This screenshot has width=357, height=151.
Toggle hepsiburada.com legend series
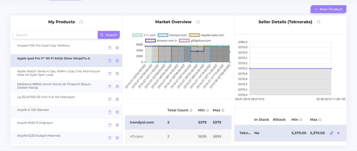(206, 35)
